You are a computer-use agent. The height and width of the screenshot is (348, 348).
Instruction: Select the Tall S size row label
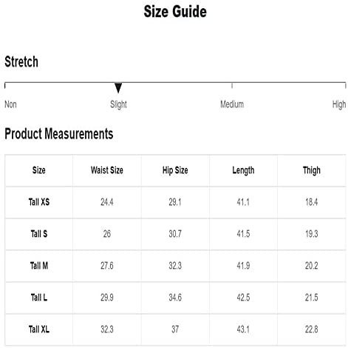click(39, 234)
